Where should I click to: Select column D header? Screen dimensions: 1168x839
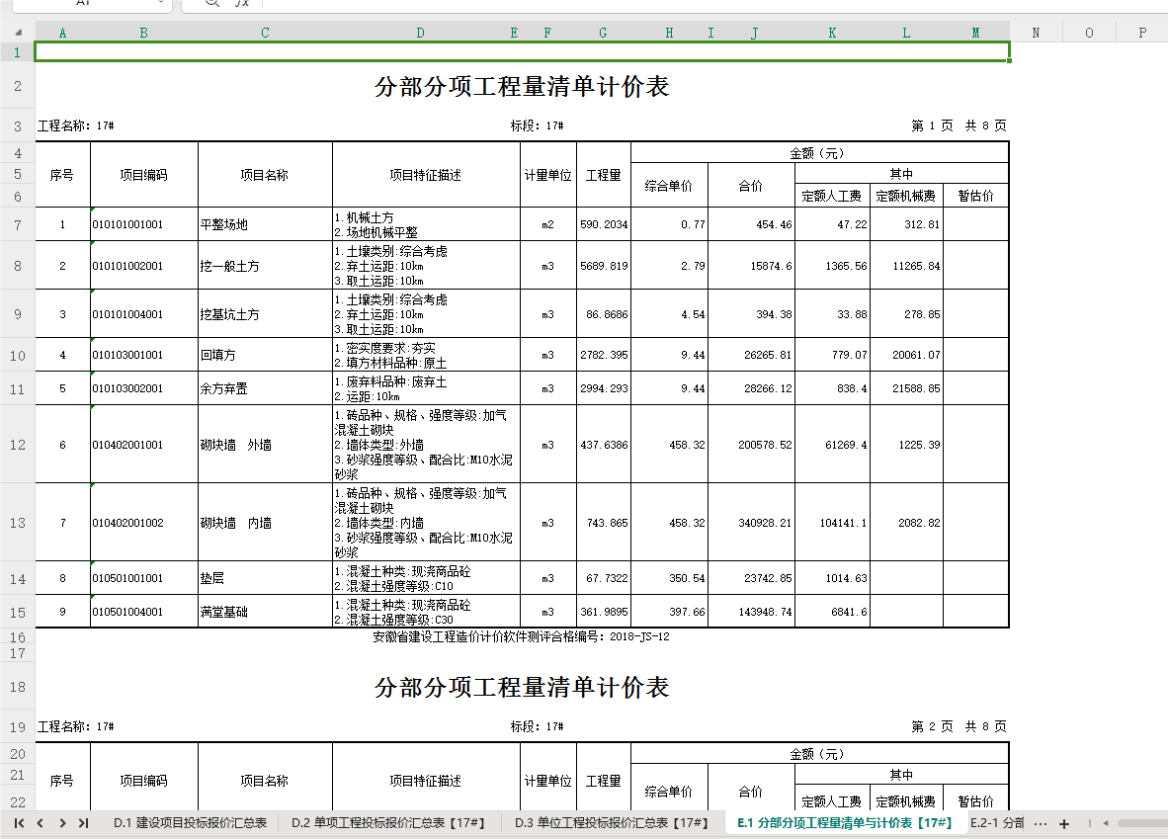coord(421,33)
